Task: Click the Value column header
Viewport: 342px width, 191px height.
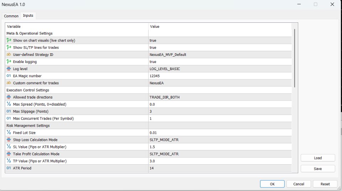Action: 220,26
